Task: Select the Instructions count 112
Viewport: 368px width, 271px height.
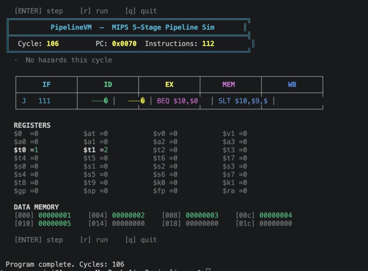Action: pyautogui.click(x=208, y=44)
